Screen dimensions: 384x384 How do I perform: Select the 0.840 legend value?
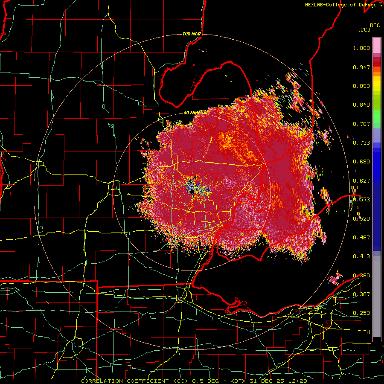coord(361,105)
